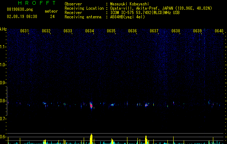This screenshot has width=227, height=144.
Task: Click the Receiving Location label
Action: [x=84, y=8]
